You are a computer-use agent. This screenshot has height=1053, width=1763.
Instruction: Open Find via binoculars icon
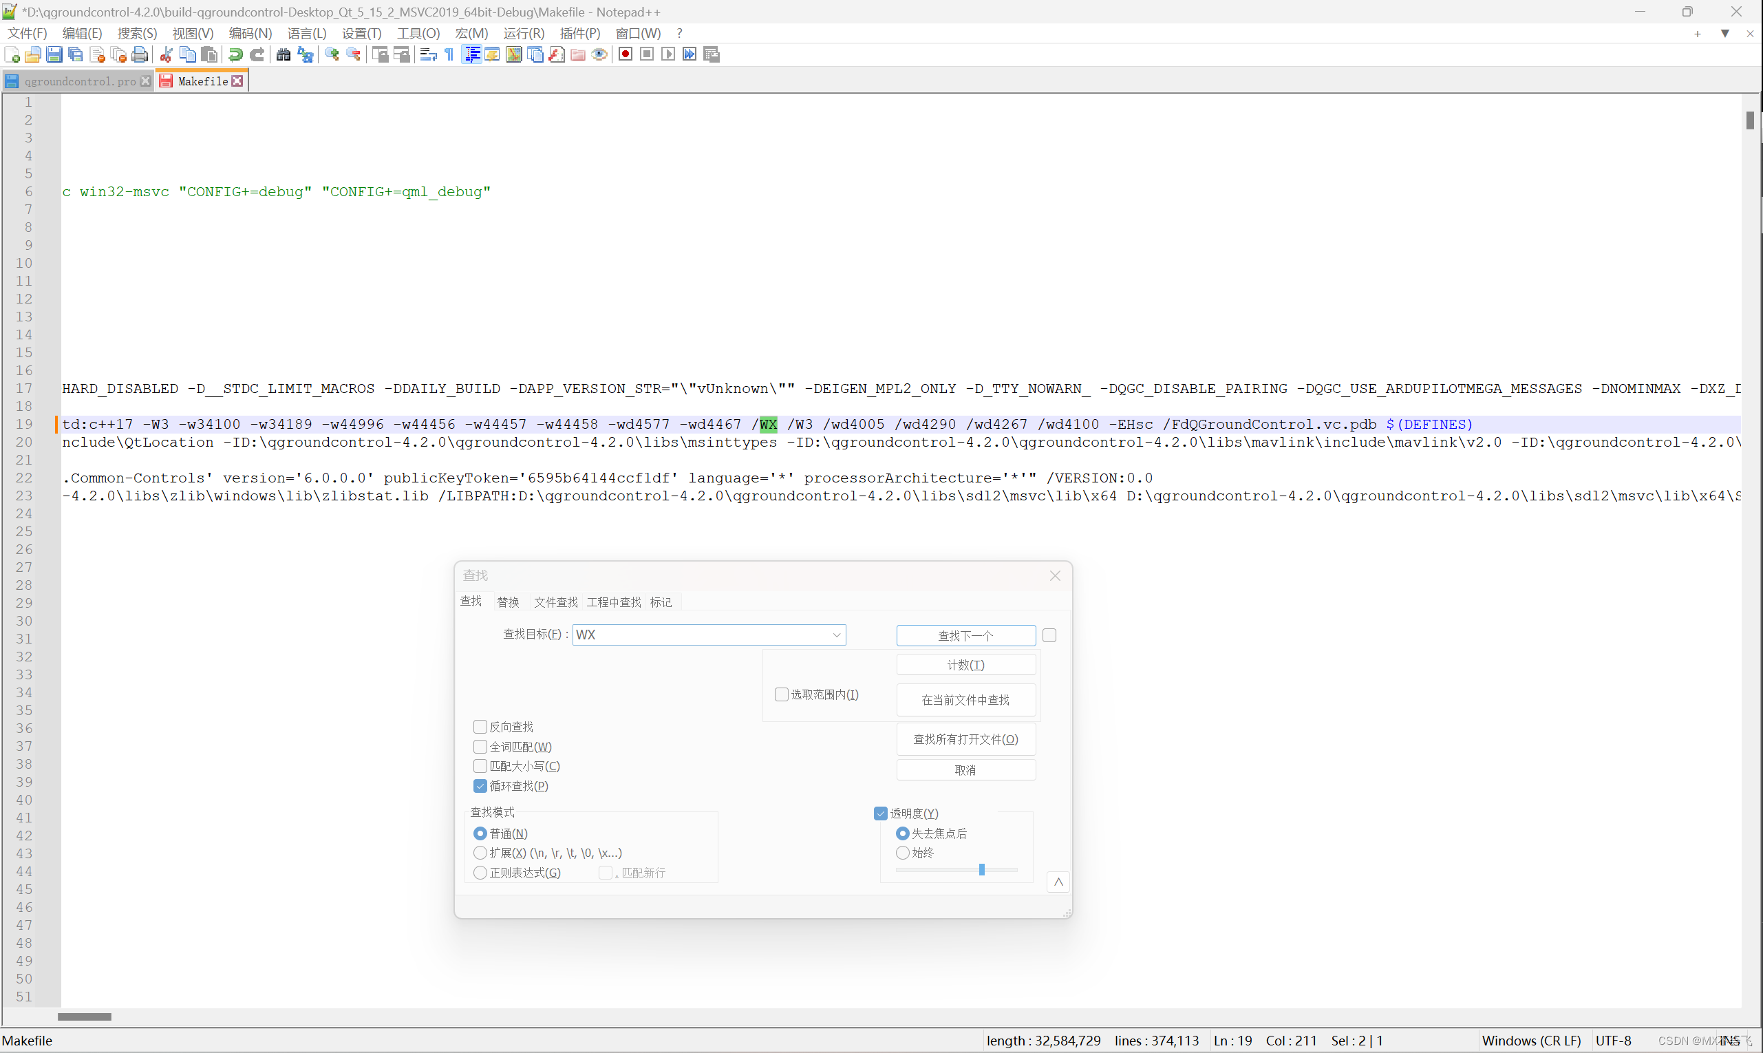(x=283, y=54)
